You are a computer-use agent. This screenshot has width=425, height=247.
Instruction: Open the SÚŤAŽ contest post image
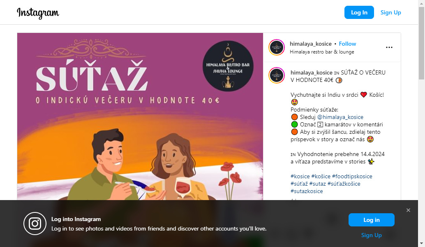pyautogui.click(x=140, y=117)
